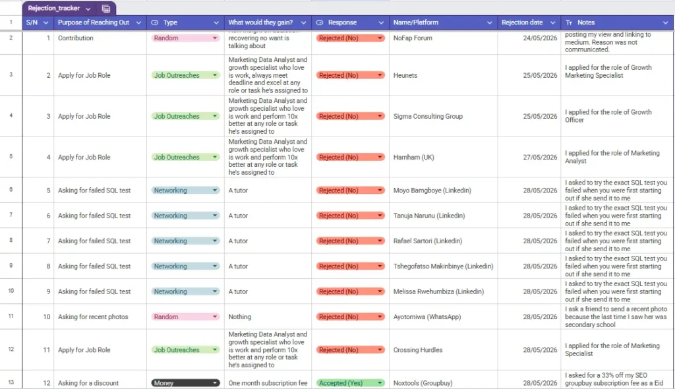Open the Notes column header dropdown
Image resolution: width=675 pixels, height=389 pixels.
pyautogui.click(x=666, y=22)
